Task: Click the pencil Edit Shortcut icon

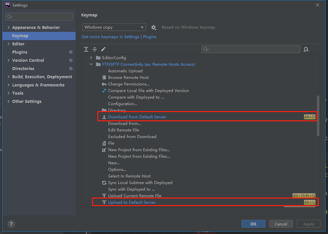Action: coord(103,49)
